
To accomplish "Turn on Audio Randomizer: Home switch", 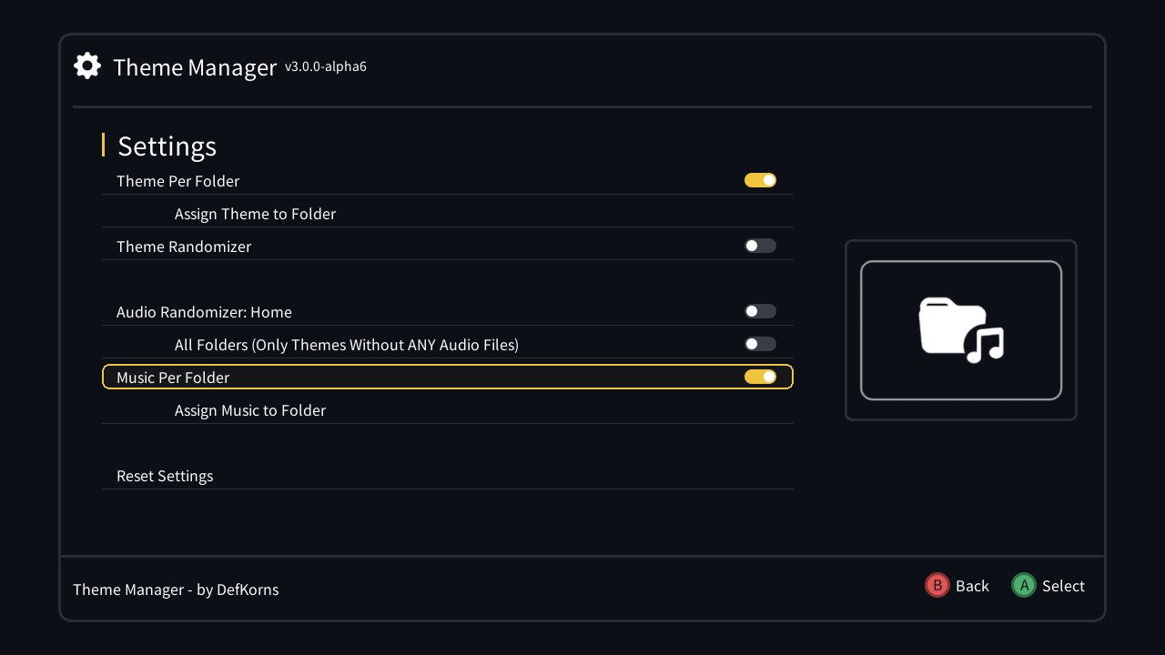I will coord(760,311).
